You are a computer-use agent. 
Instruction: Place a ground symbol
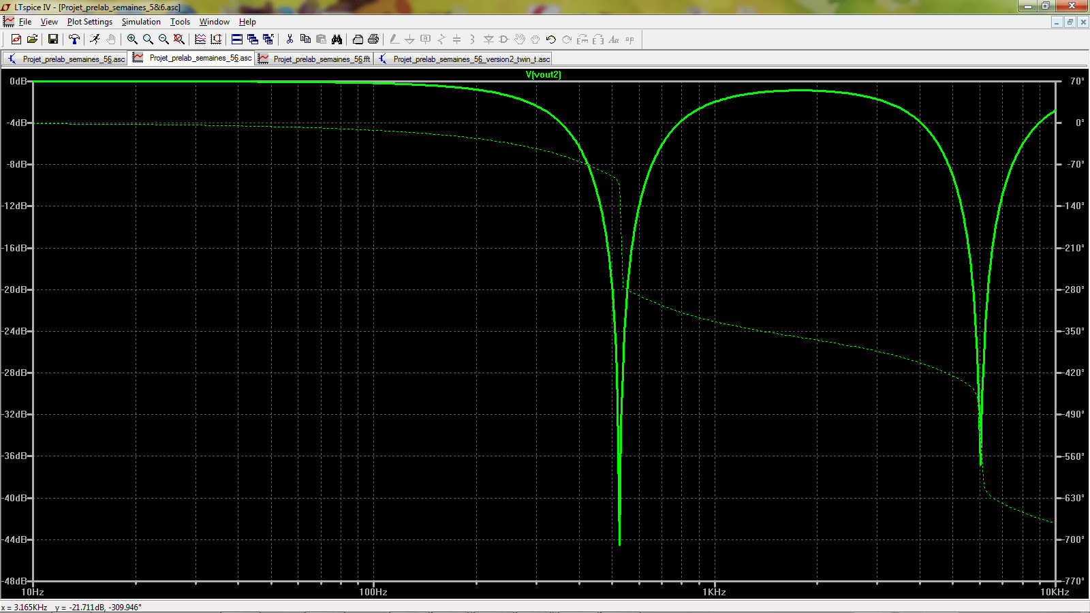(409, 39)
